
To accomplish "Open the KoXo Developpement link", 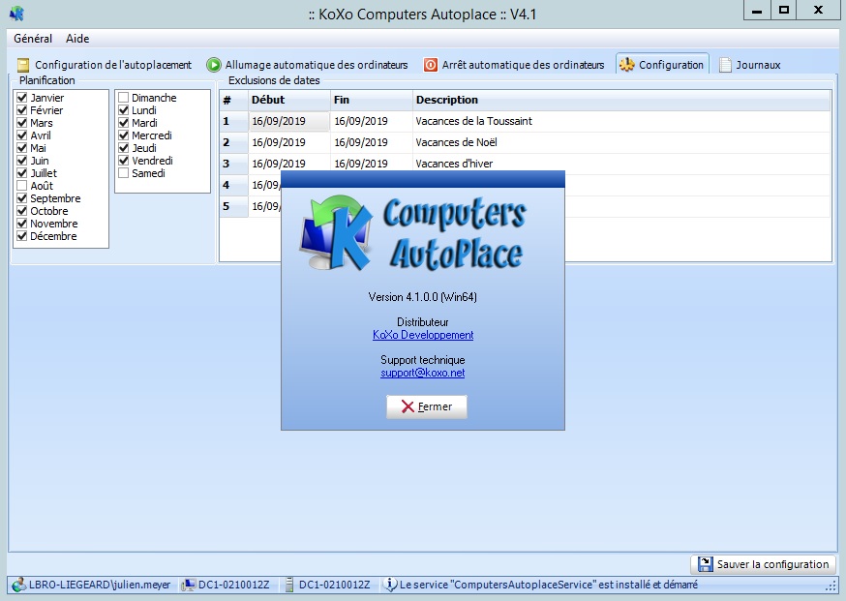I will tap(423, 335).
